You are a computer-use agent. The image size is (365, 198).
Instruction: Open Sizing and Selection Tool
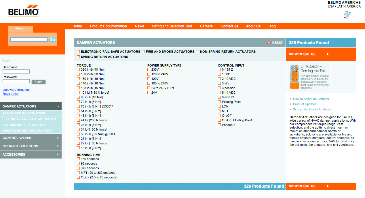[x=172, y=26]
